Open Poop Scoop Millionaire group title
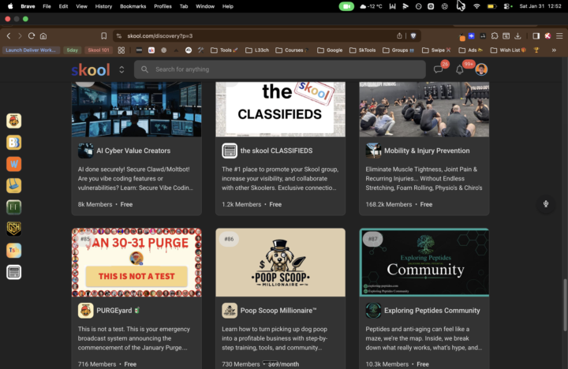The image size is (568, 369). (278, 311)
